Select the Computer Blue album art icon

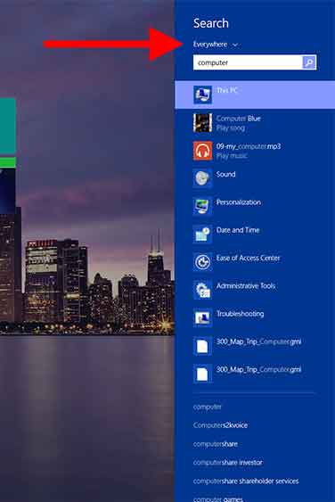click(202, 123)
